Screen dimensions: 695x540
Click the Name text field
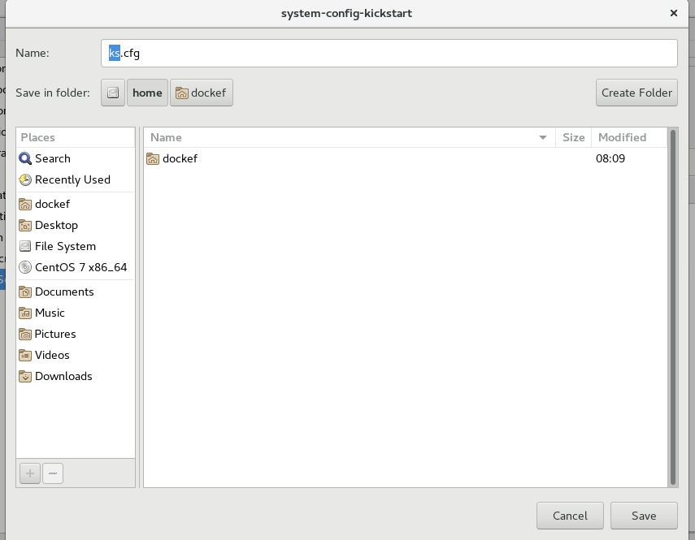point(389,53)
